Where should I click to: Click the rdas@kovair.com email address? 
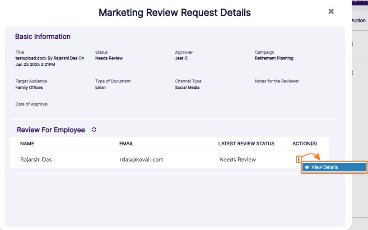(x=141, y=160)
